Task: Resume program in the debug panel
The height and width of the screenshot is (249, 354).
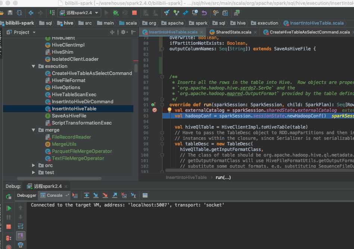Action: click(x=9, y=208)
